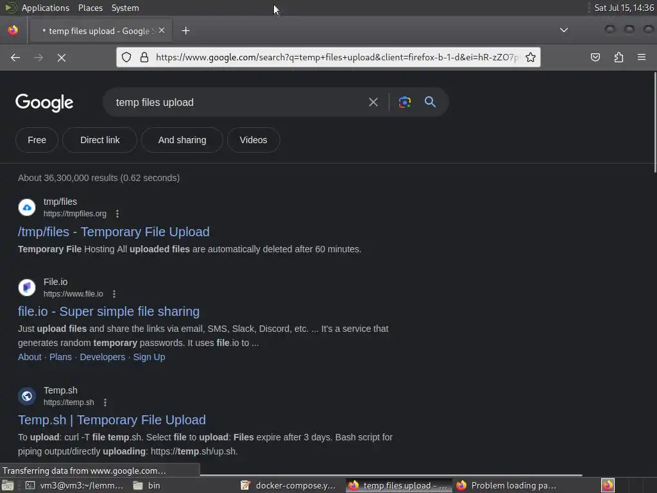Open more options for tmpfiles.org result
Screen dimensions: 657x493
click(x=117, y=214)
